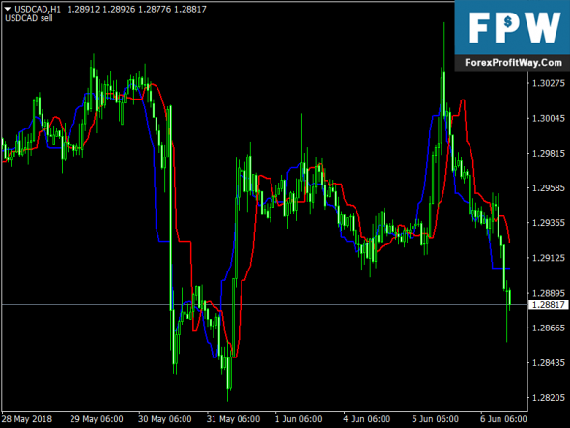Click the 1.30045 price scale value
The width and height of the screenshot is (570, 428).
click(x=549, y=118)
